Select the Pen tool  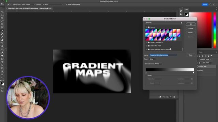(2, 59)
